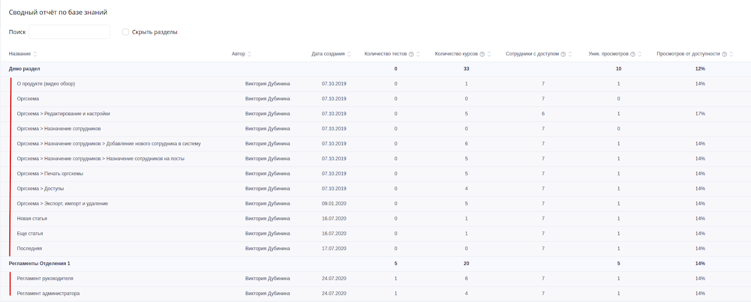Click the Новая статья row

[32, 219]
